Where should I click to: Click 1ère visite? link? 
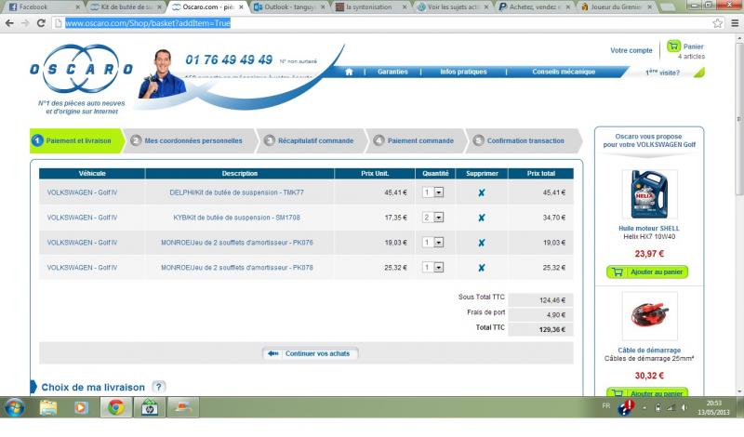662,73
